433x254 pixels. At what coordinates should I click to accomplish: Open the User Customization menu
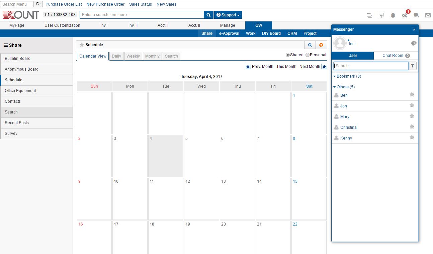point(62,25)
